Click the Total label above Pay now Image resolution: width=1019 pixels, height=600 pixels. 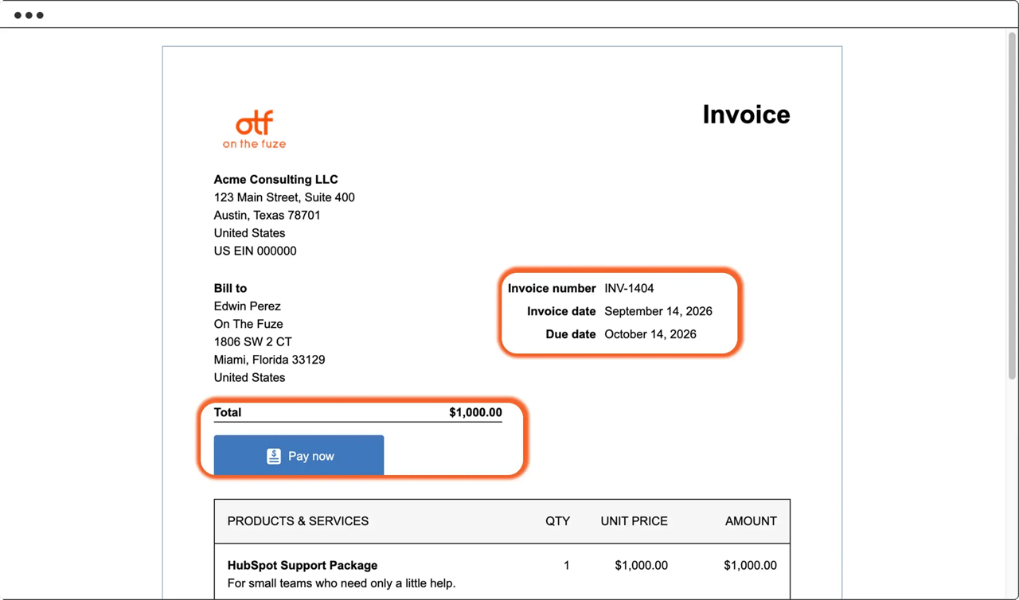[x=228, y=412]
